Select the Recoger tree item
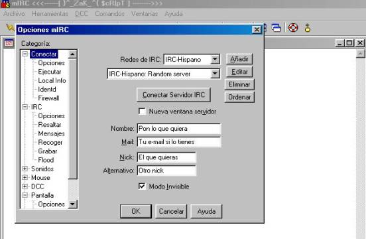The height and width of the screenshot is (239, 366). pyautogui.click(x=50, y=143)
